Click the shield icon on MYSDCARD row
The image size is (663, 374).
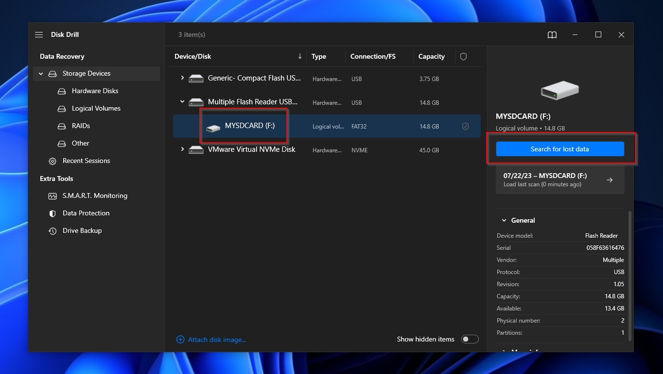pyautogui.click(x=465, y=127)
